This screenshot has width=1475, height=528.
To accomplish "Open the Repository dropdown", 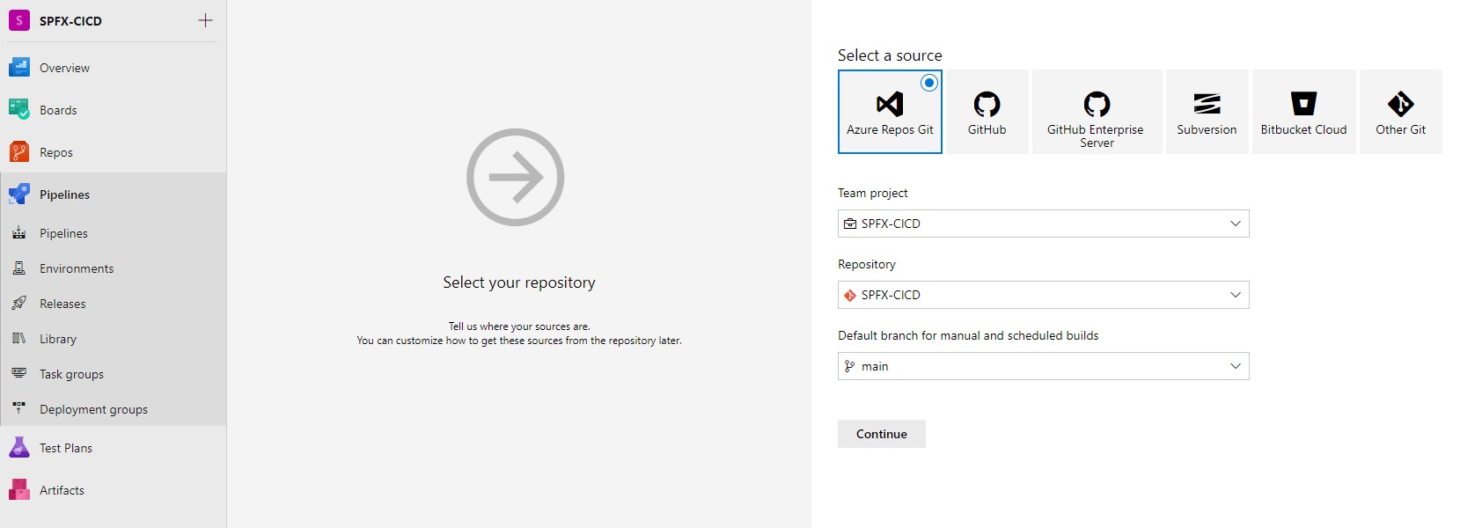I will [1043, 295].
